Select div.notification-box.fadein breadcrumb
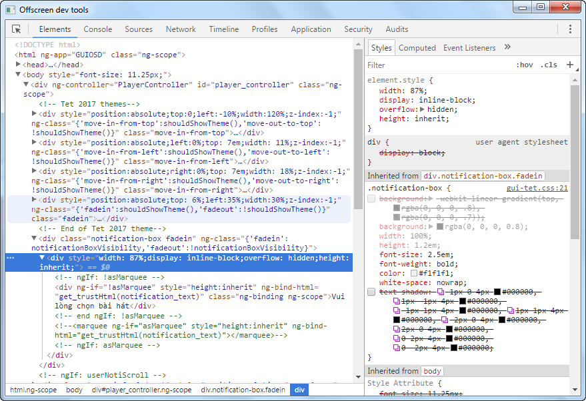The height and width of the screenshot is (401, 586). coord(243,390)
